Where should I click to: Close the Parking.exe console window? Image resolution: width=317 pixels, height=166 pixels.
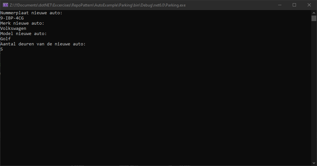[x=309, y=5]
